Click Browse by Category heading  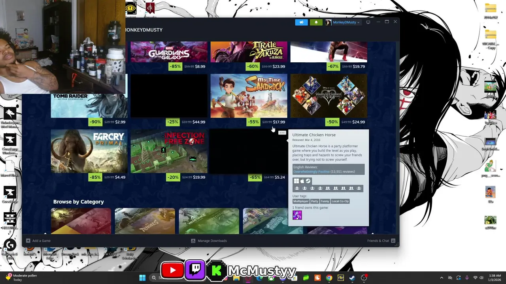79,202
